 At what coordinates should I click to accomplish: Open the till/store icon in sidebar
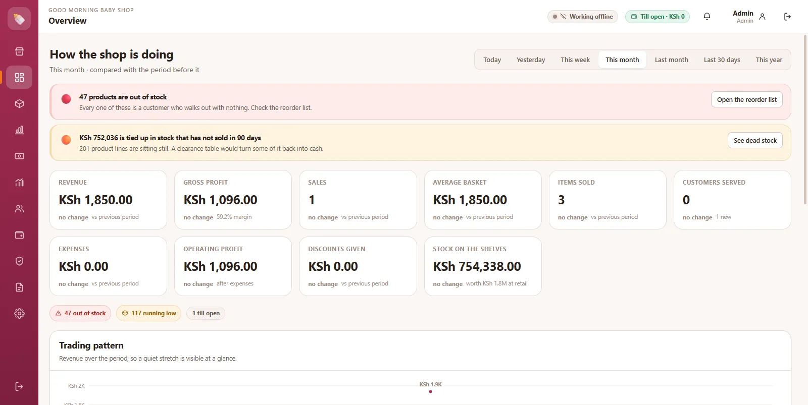point(19,51)
